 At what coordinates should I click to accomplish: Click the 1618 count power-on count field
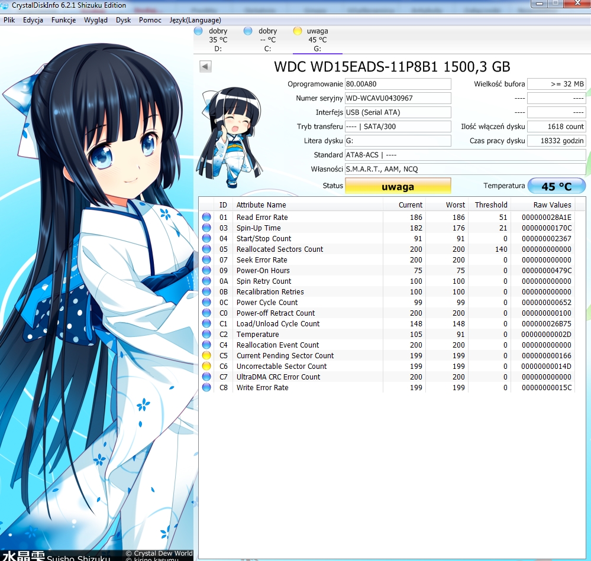point(557,127)
